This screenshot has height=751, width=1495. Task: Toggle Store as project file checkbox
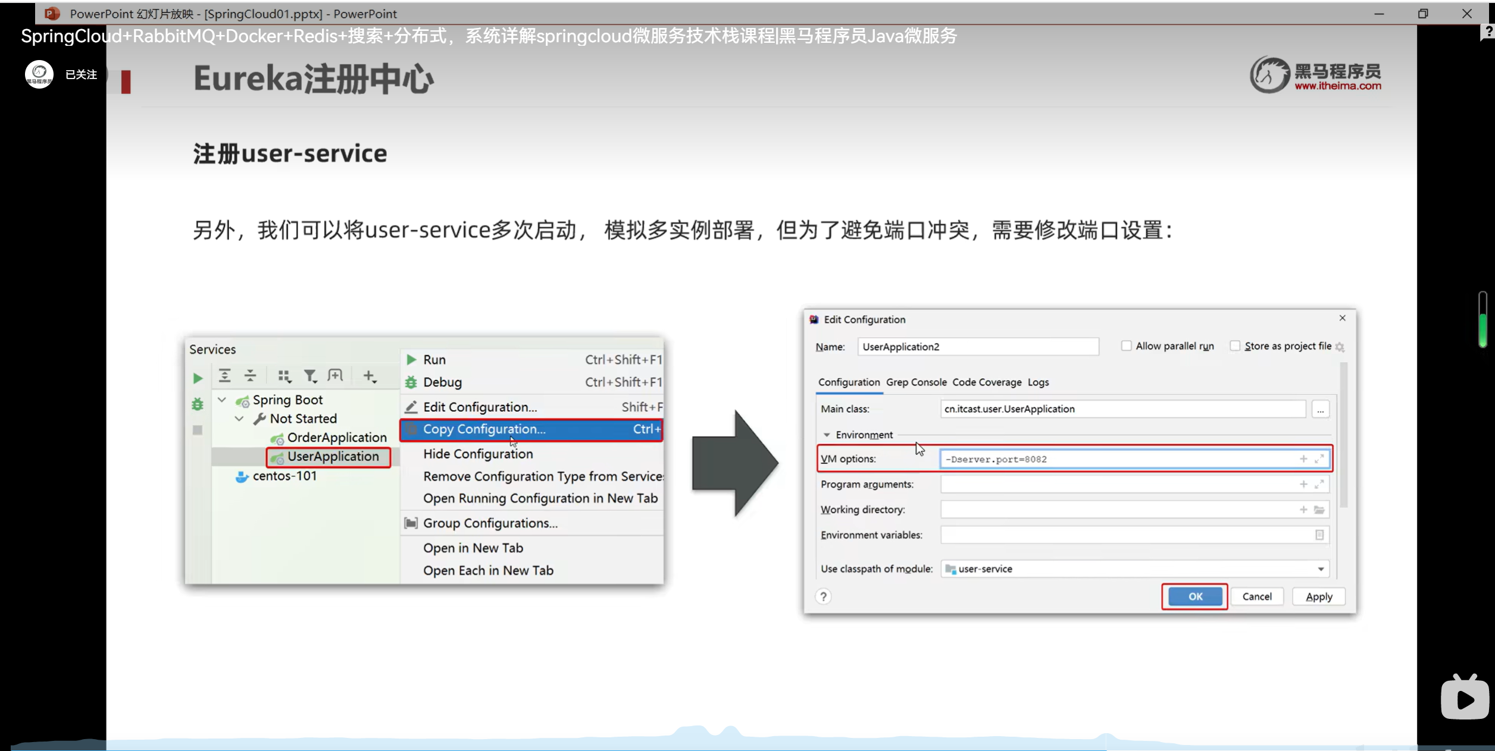pos(1235,346)
